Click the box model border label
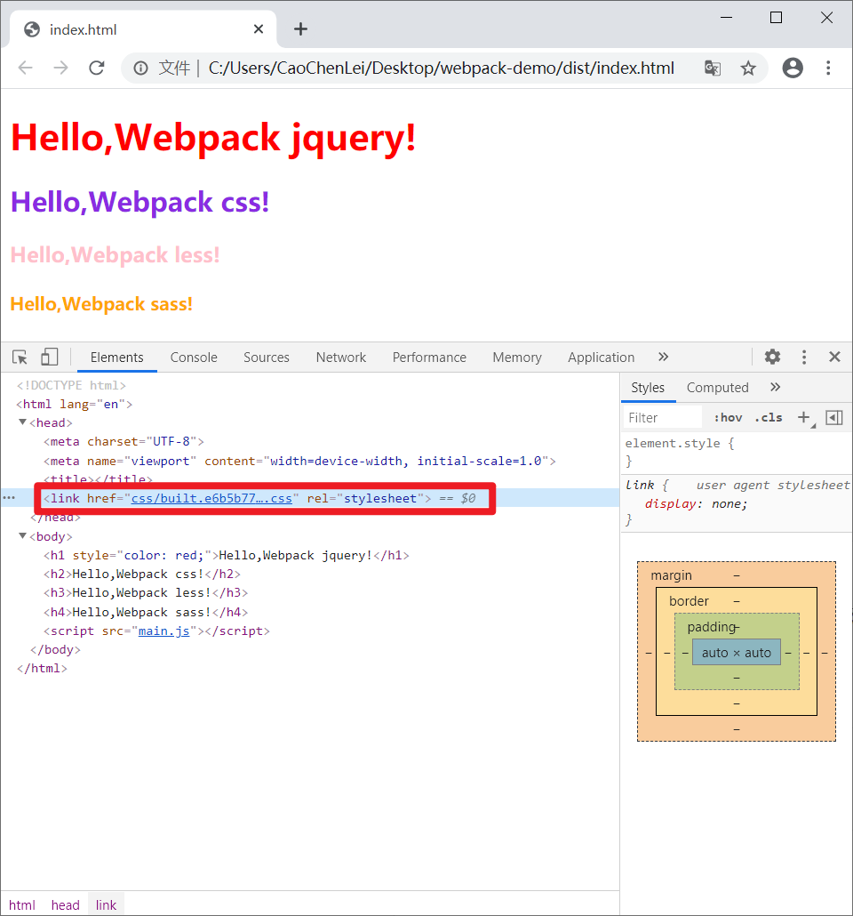Image resolution: width=853 pixels, height=916 pixels. click(x=689, y=601)
